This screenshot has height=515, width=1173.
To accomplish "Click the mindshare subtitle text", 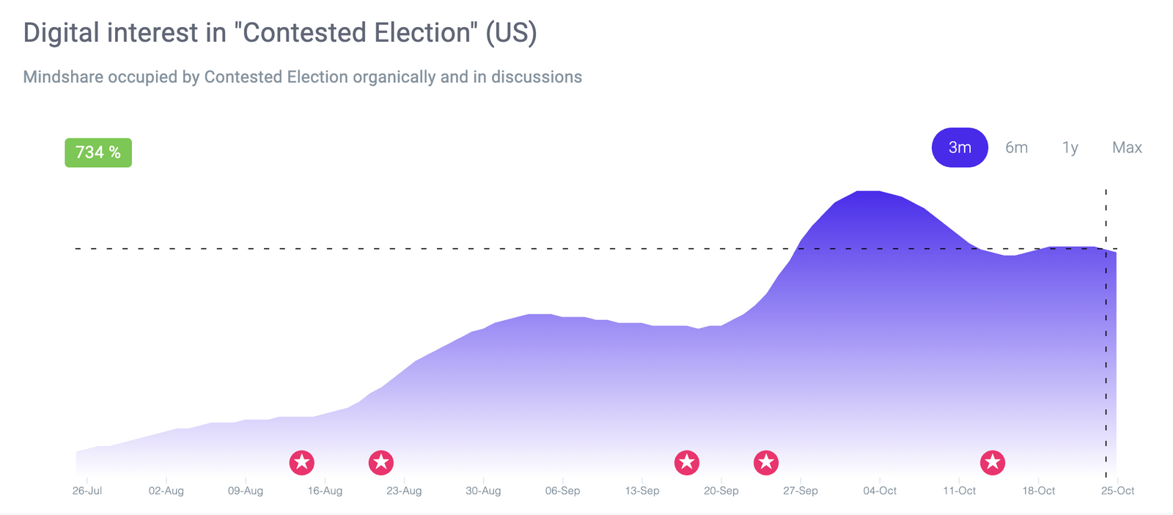I will 302,77.
